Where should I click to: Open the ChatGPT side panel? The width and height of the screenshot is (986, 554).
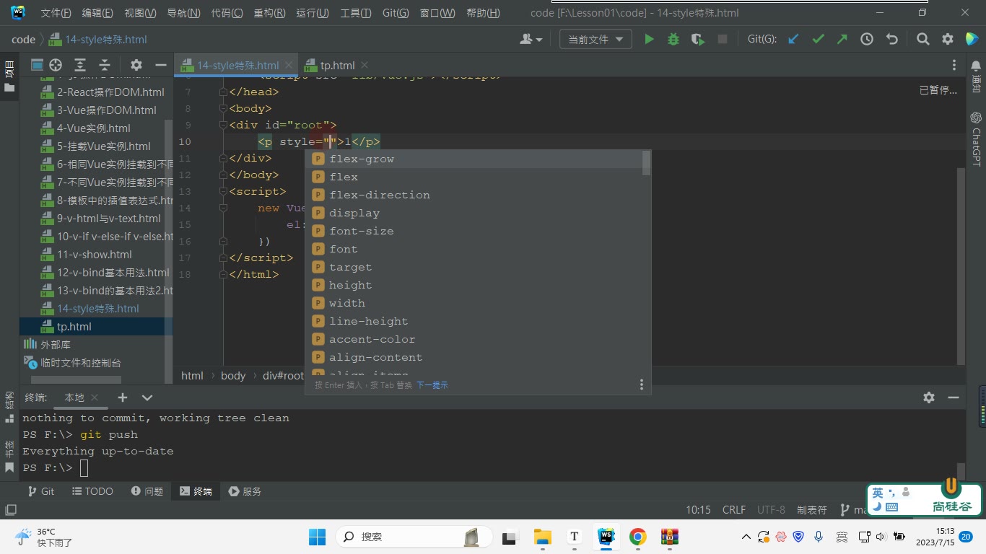click(x=976, y=138)
